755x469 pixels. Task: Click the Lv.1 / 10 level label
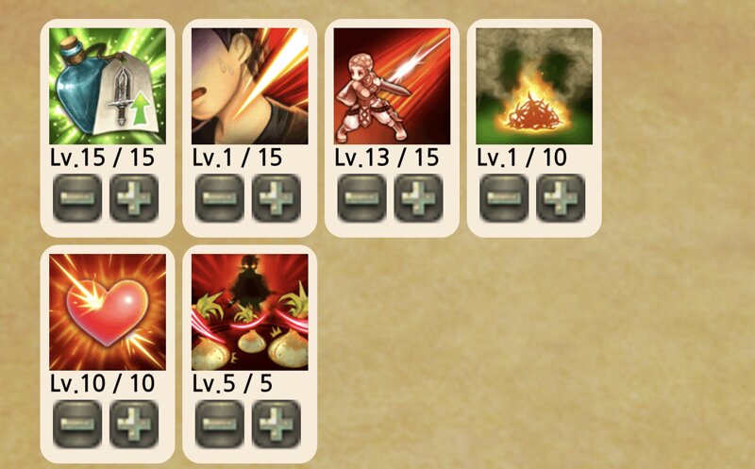(522, 158)
